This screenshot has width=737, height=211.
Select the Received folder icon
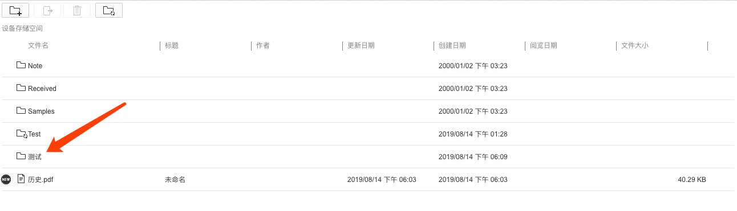pos(21,88)
